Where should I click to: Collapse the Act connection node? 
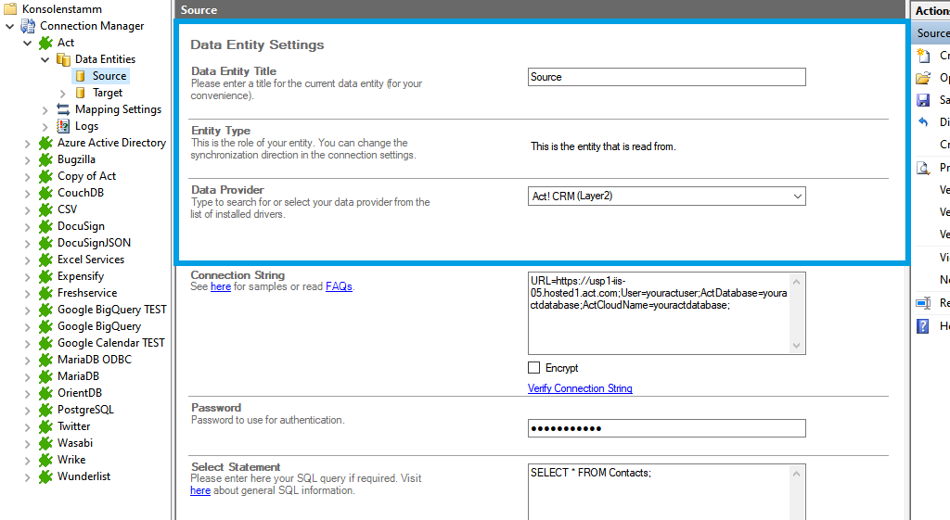click(x=28, y=43)
